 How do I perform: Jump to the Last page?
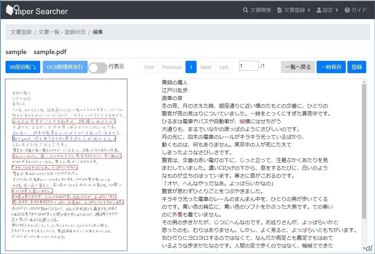point(224,67)
